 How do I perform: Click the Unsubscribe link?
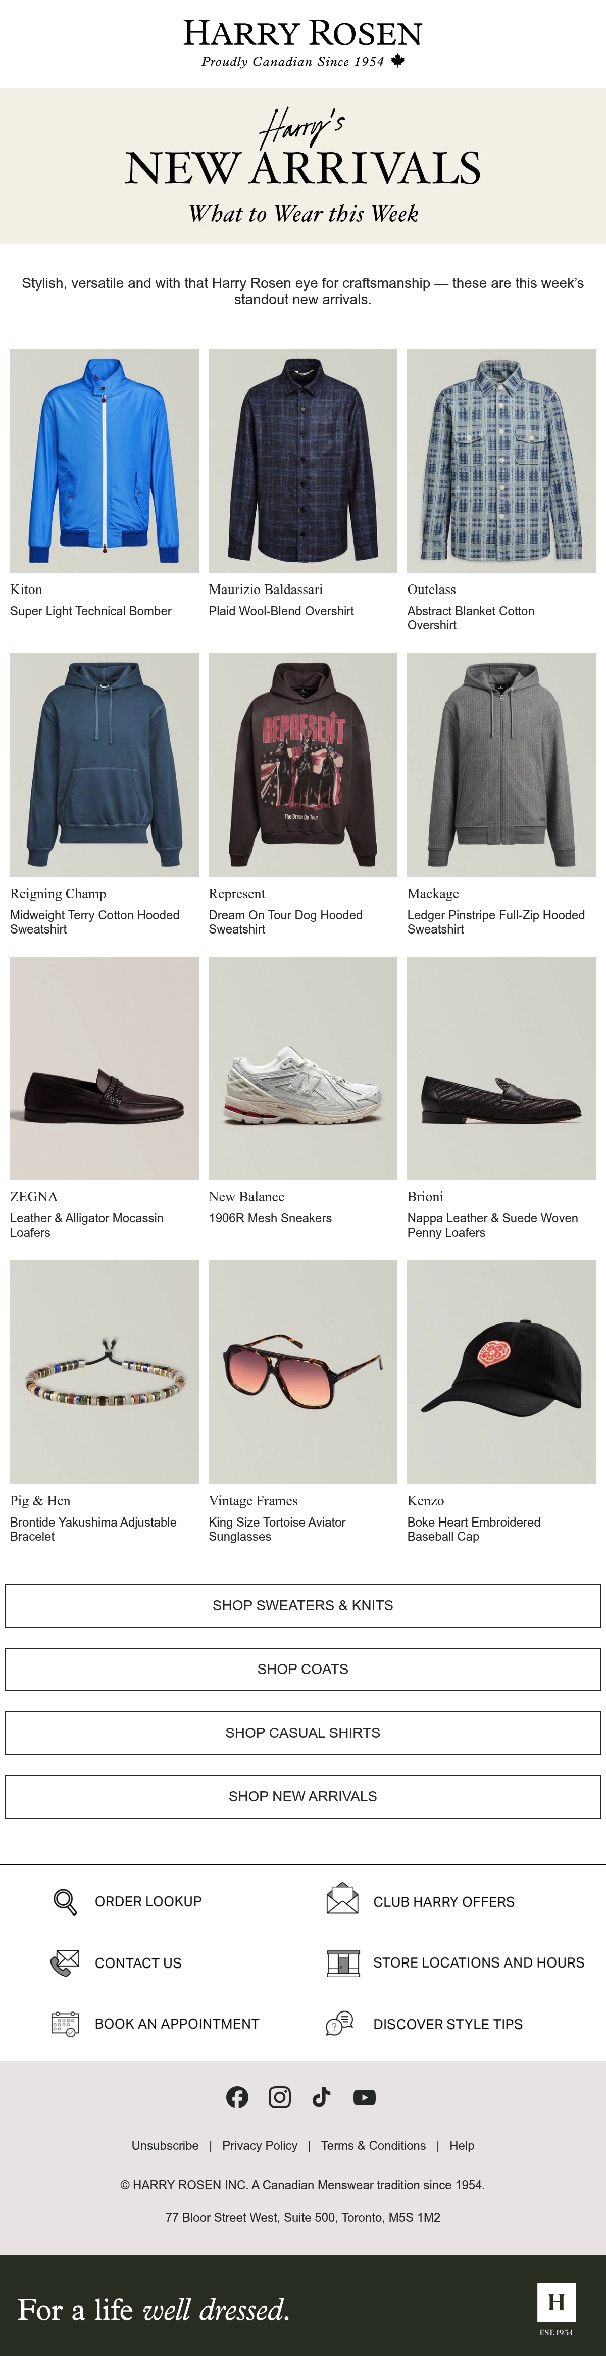165,2146
